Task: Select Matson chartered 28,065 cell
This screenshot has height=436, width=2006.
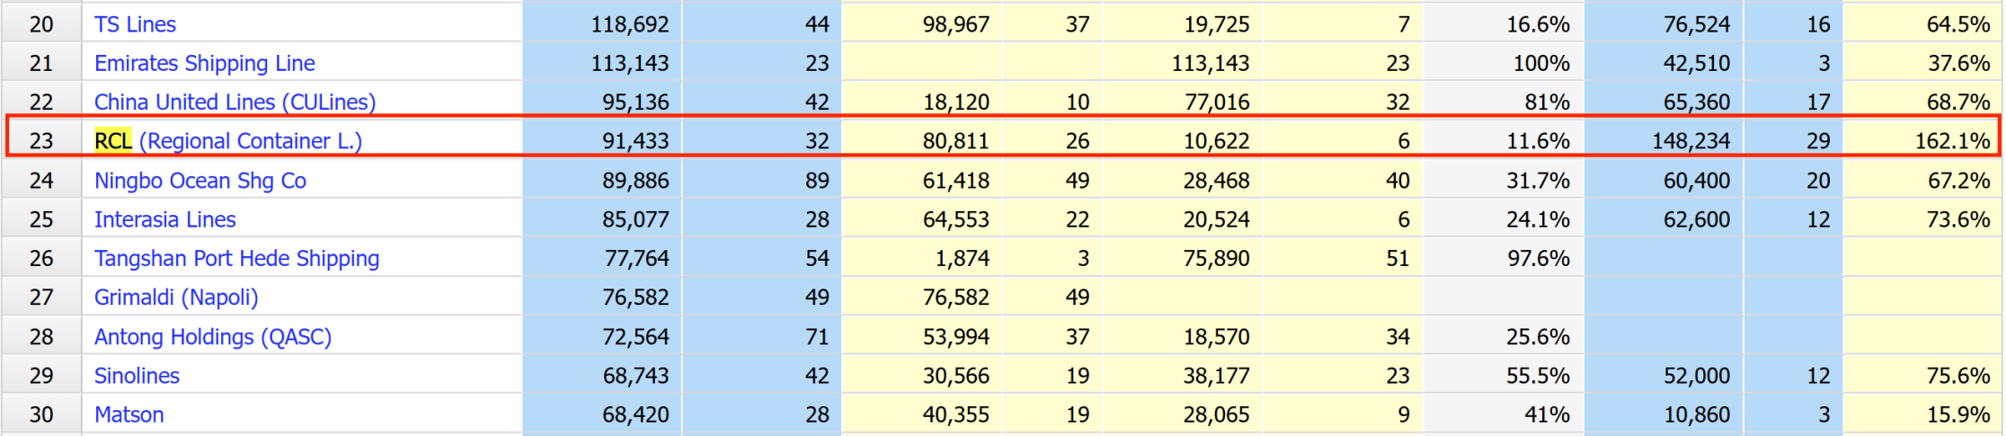Action: pos(1183,414)
